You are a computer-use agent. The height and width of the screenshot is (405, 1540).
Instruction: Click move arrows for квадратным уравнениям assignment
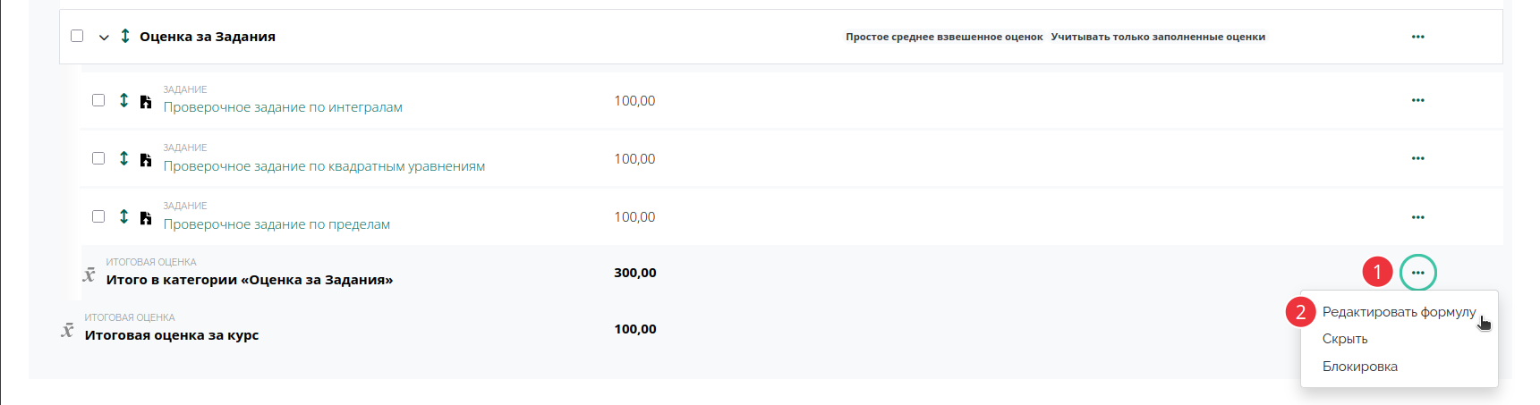pos(124,158)
